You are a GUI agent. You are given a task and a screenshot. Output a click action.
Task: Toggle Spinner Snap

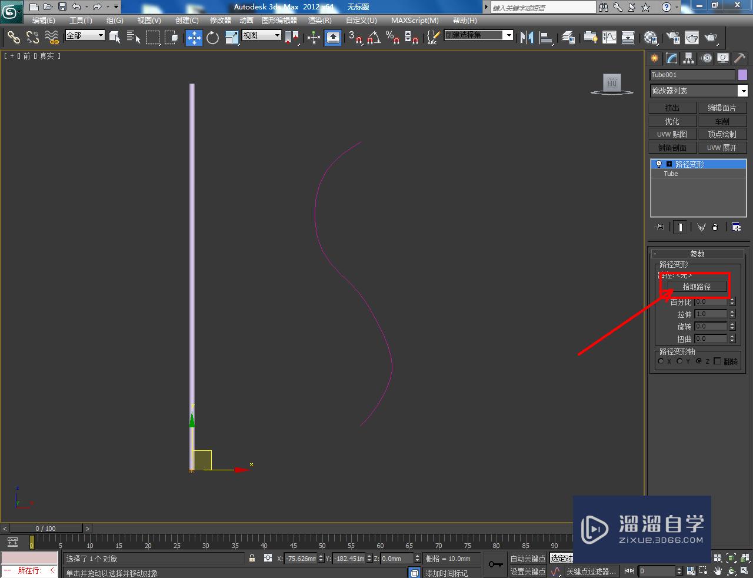(412, 38)
